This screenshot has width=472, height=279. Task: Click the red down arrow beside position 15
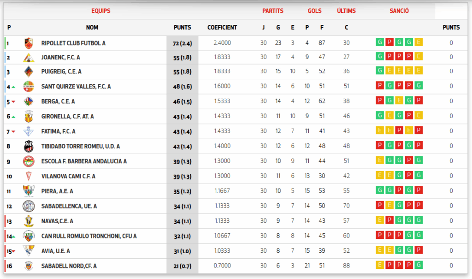pos(14,251)
